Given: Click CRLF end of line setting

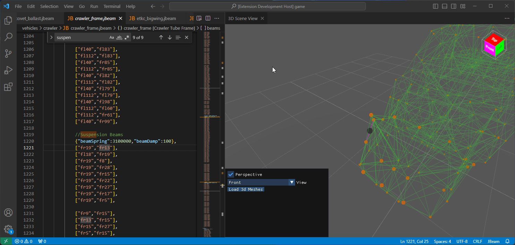Looking at the screenshot, I should (x=477, y=241).
